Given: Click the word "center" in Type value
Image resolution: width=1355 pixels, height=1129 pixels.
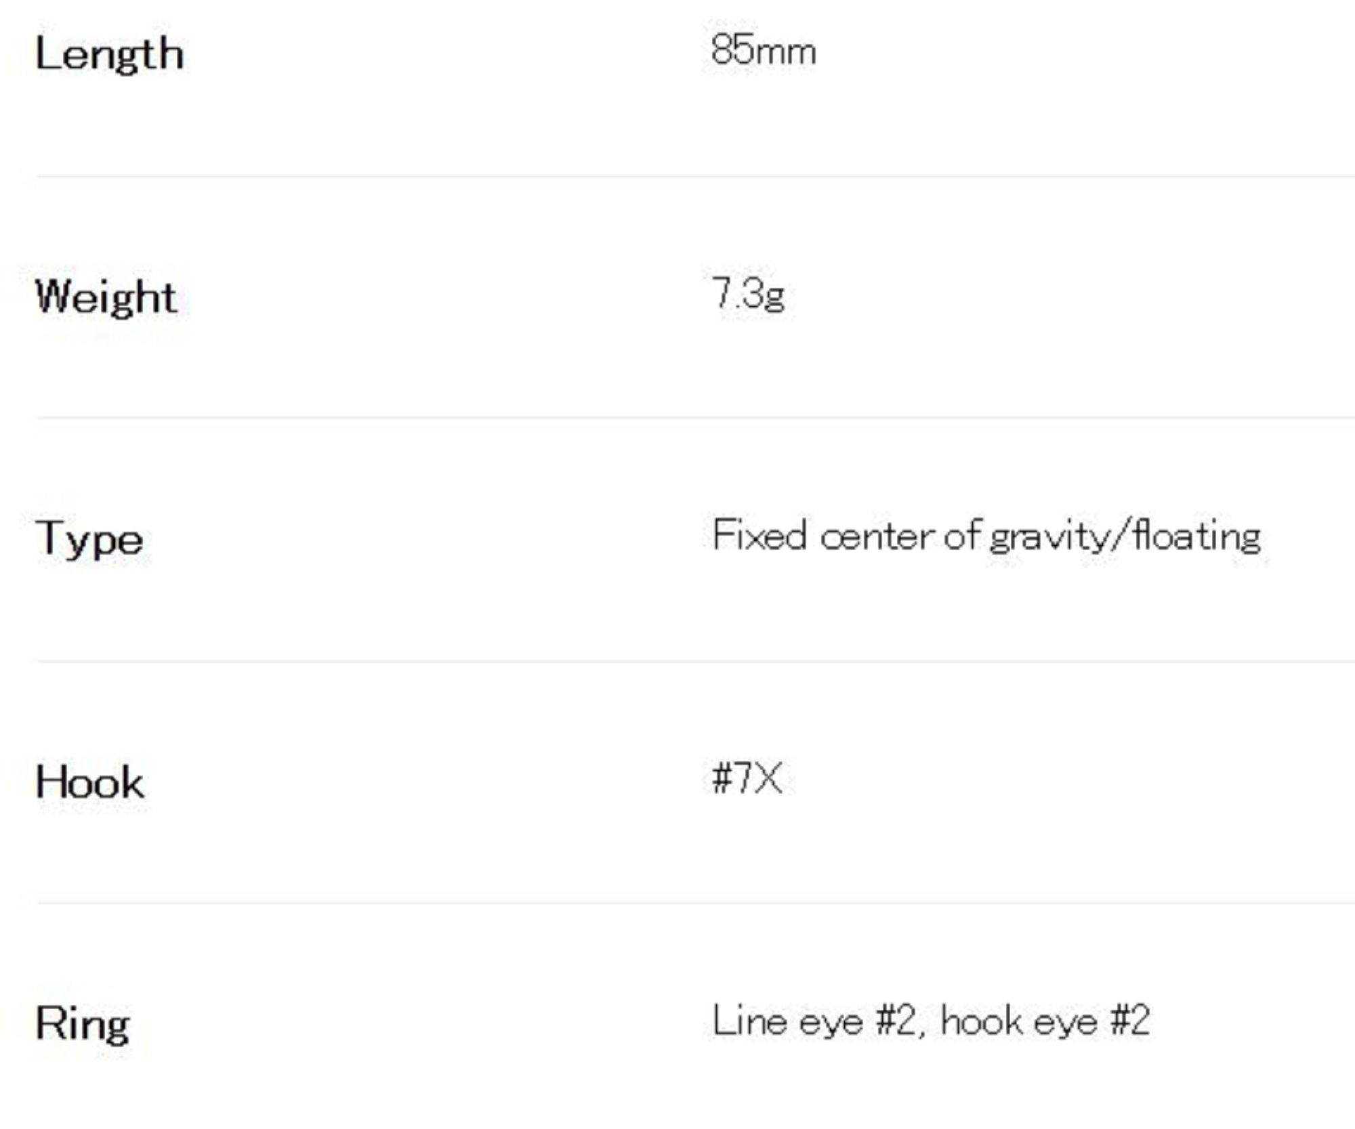Looking at the screenshot, I should 877,537.
